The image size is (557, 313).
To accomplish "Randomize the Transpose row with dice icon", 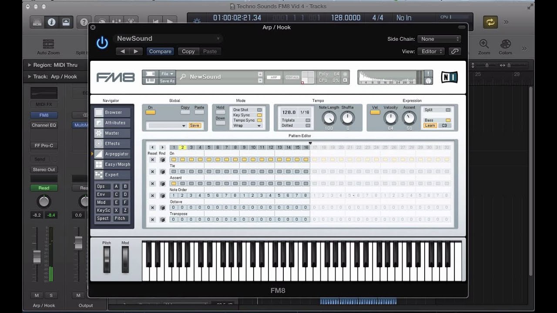I will [162, 220].
